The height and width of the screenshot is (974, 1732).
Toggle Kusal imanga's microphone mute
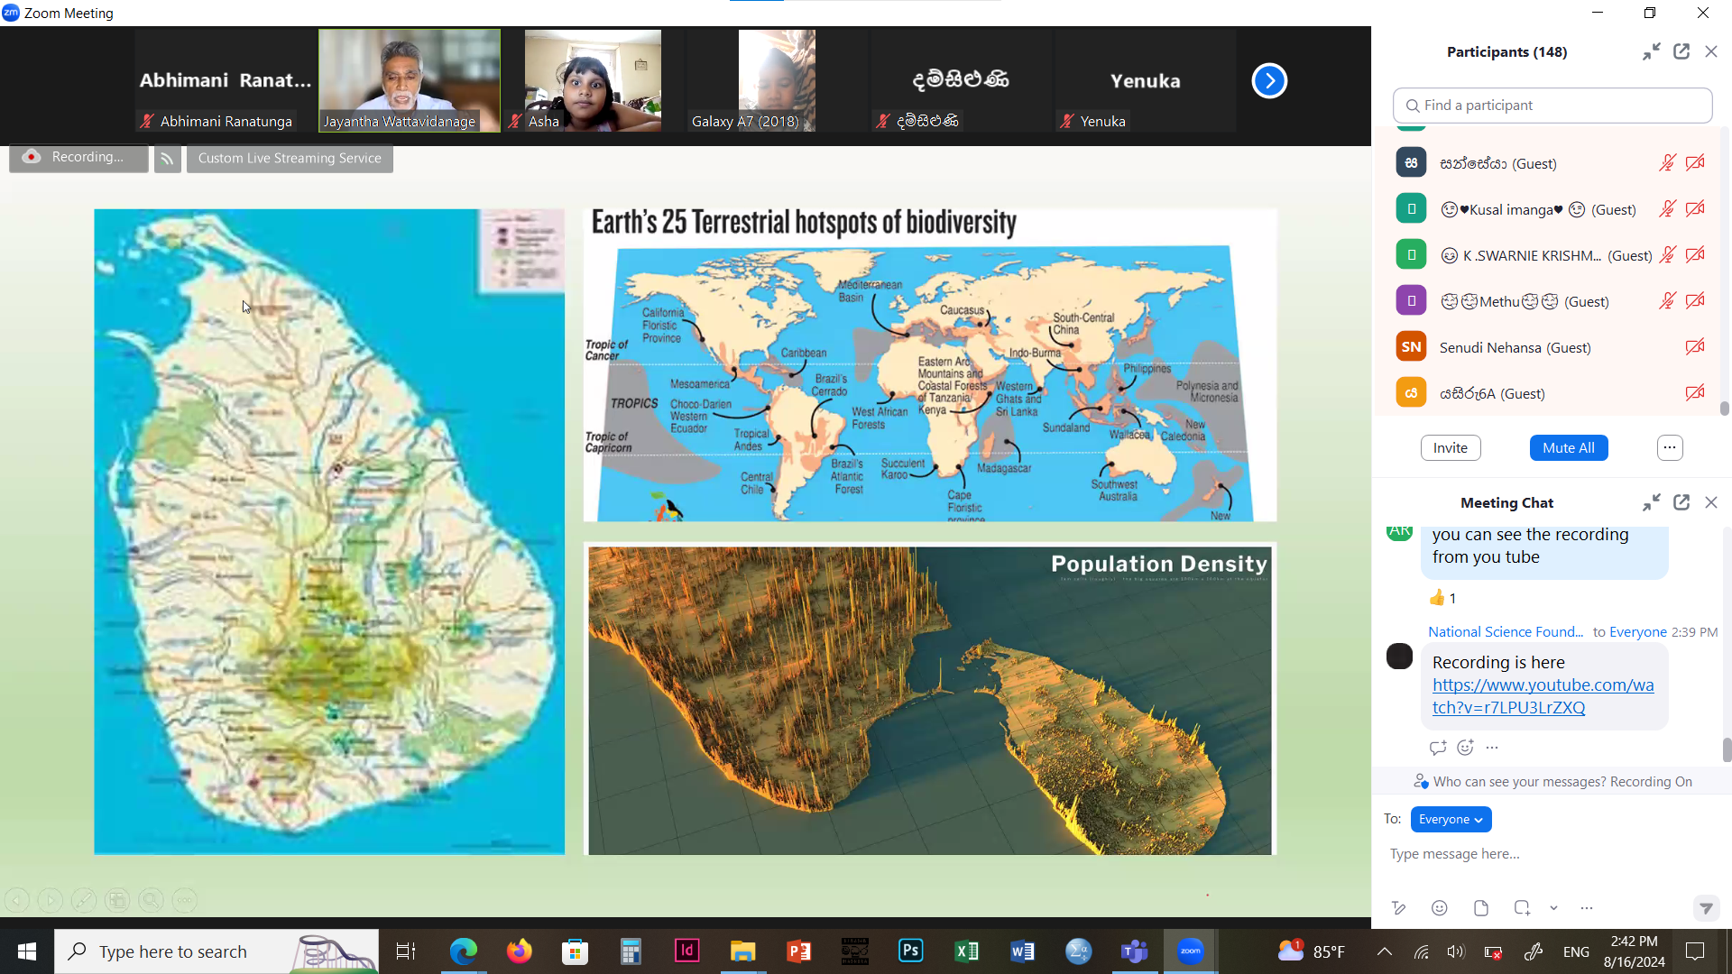(x=1667, y=209)
